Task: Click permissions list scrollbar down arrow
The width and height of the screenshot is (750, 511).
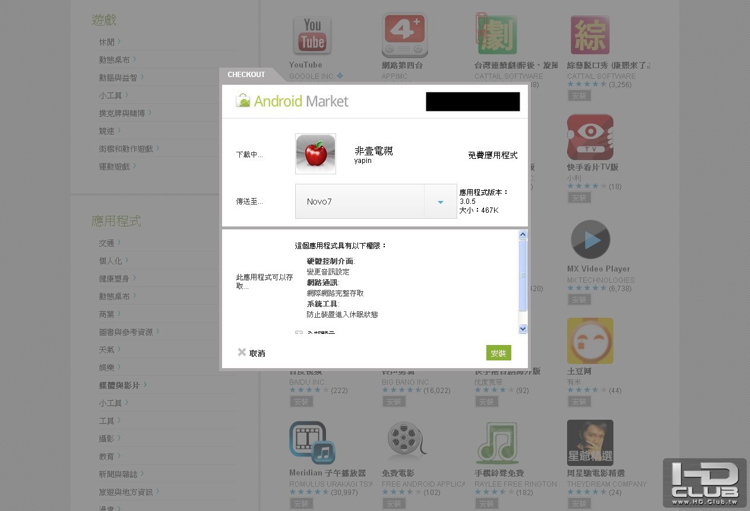Action: 523,328
